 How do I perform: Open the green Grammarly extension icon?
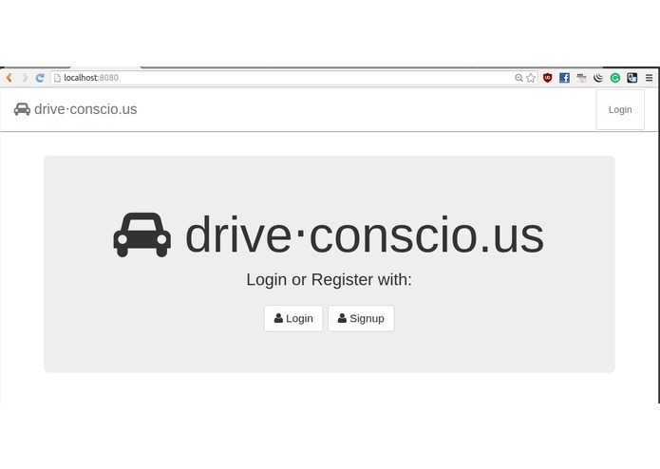pyautogui.click(x=615, y=78)
